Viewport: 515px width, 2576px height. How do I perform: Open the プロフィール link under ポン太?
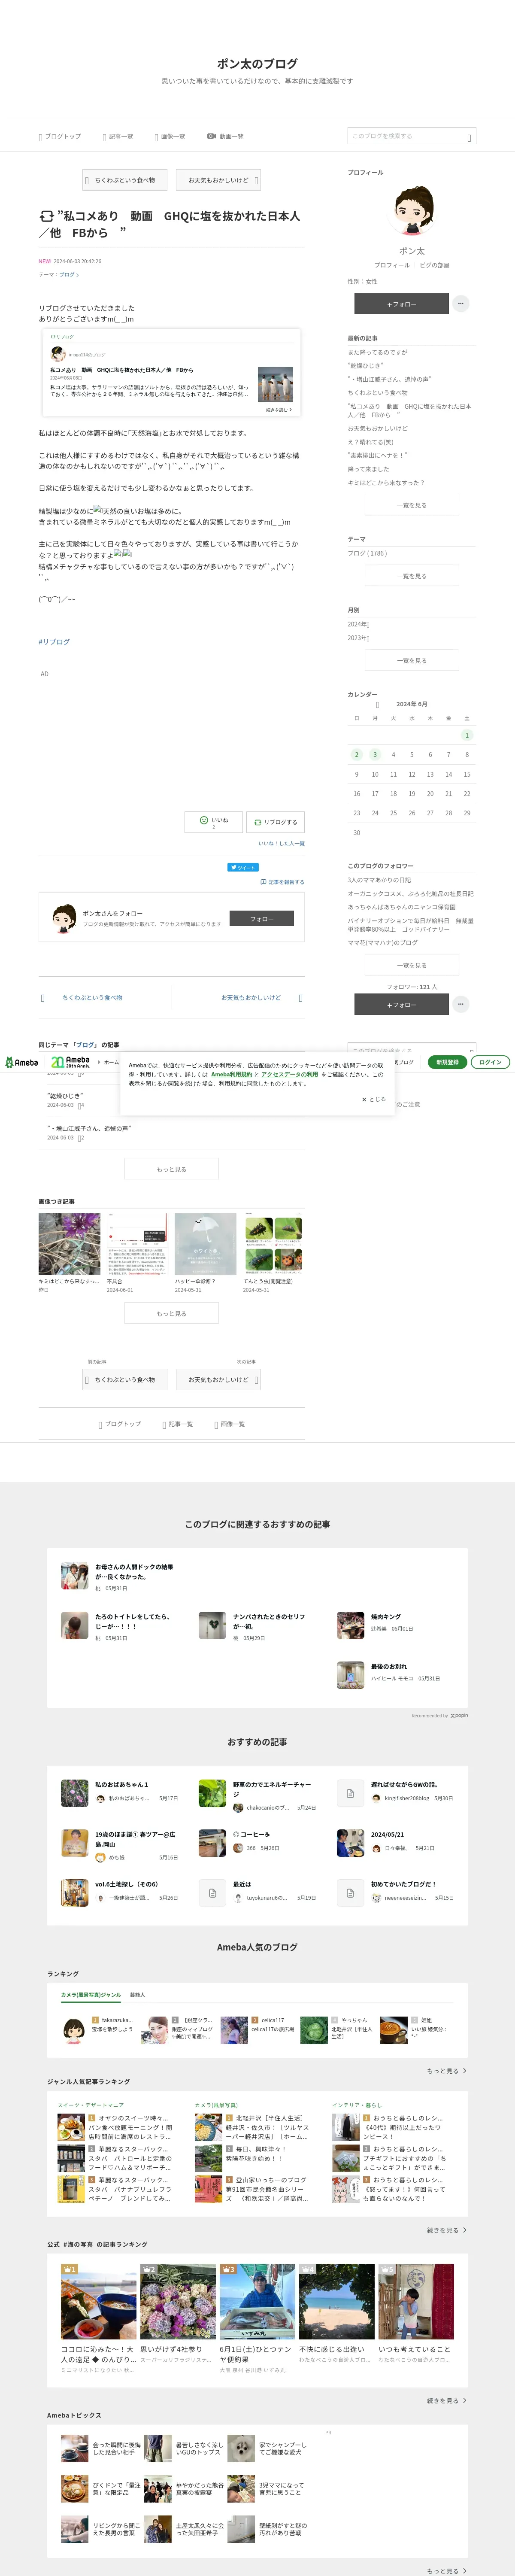[391, 265]
